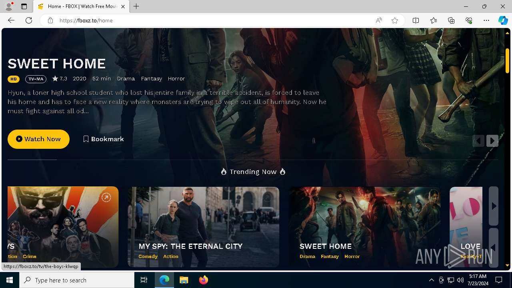Show hidden tray icons chevron

click(x=431, y=280)
